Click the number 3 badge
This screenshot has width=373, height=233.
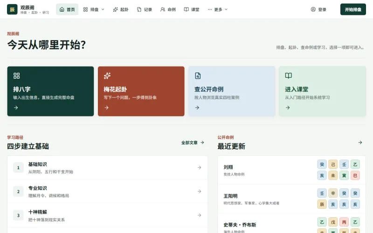pyautogui.click(x=18, y=215)
